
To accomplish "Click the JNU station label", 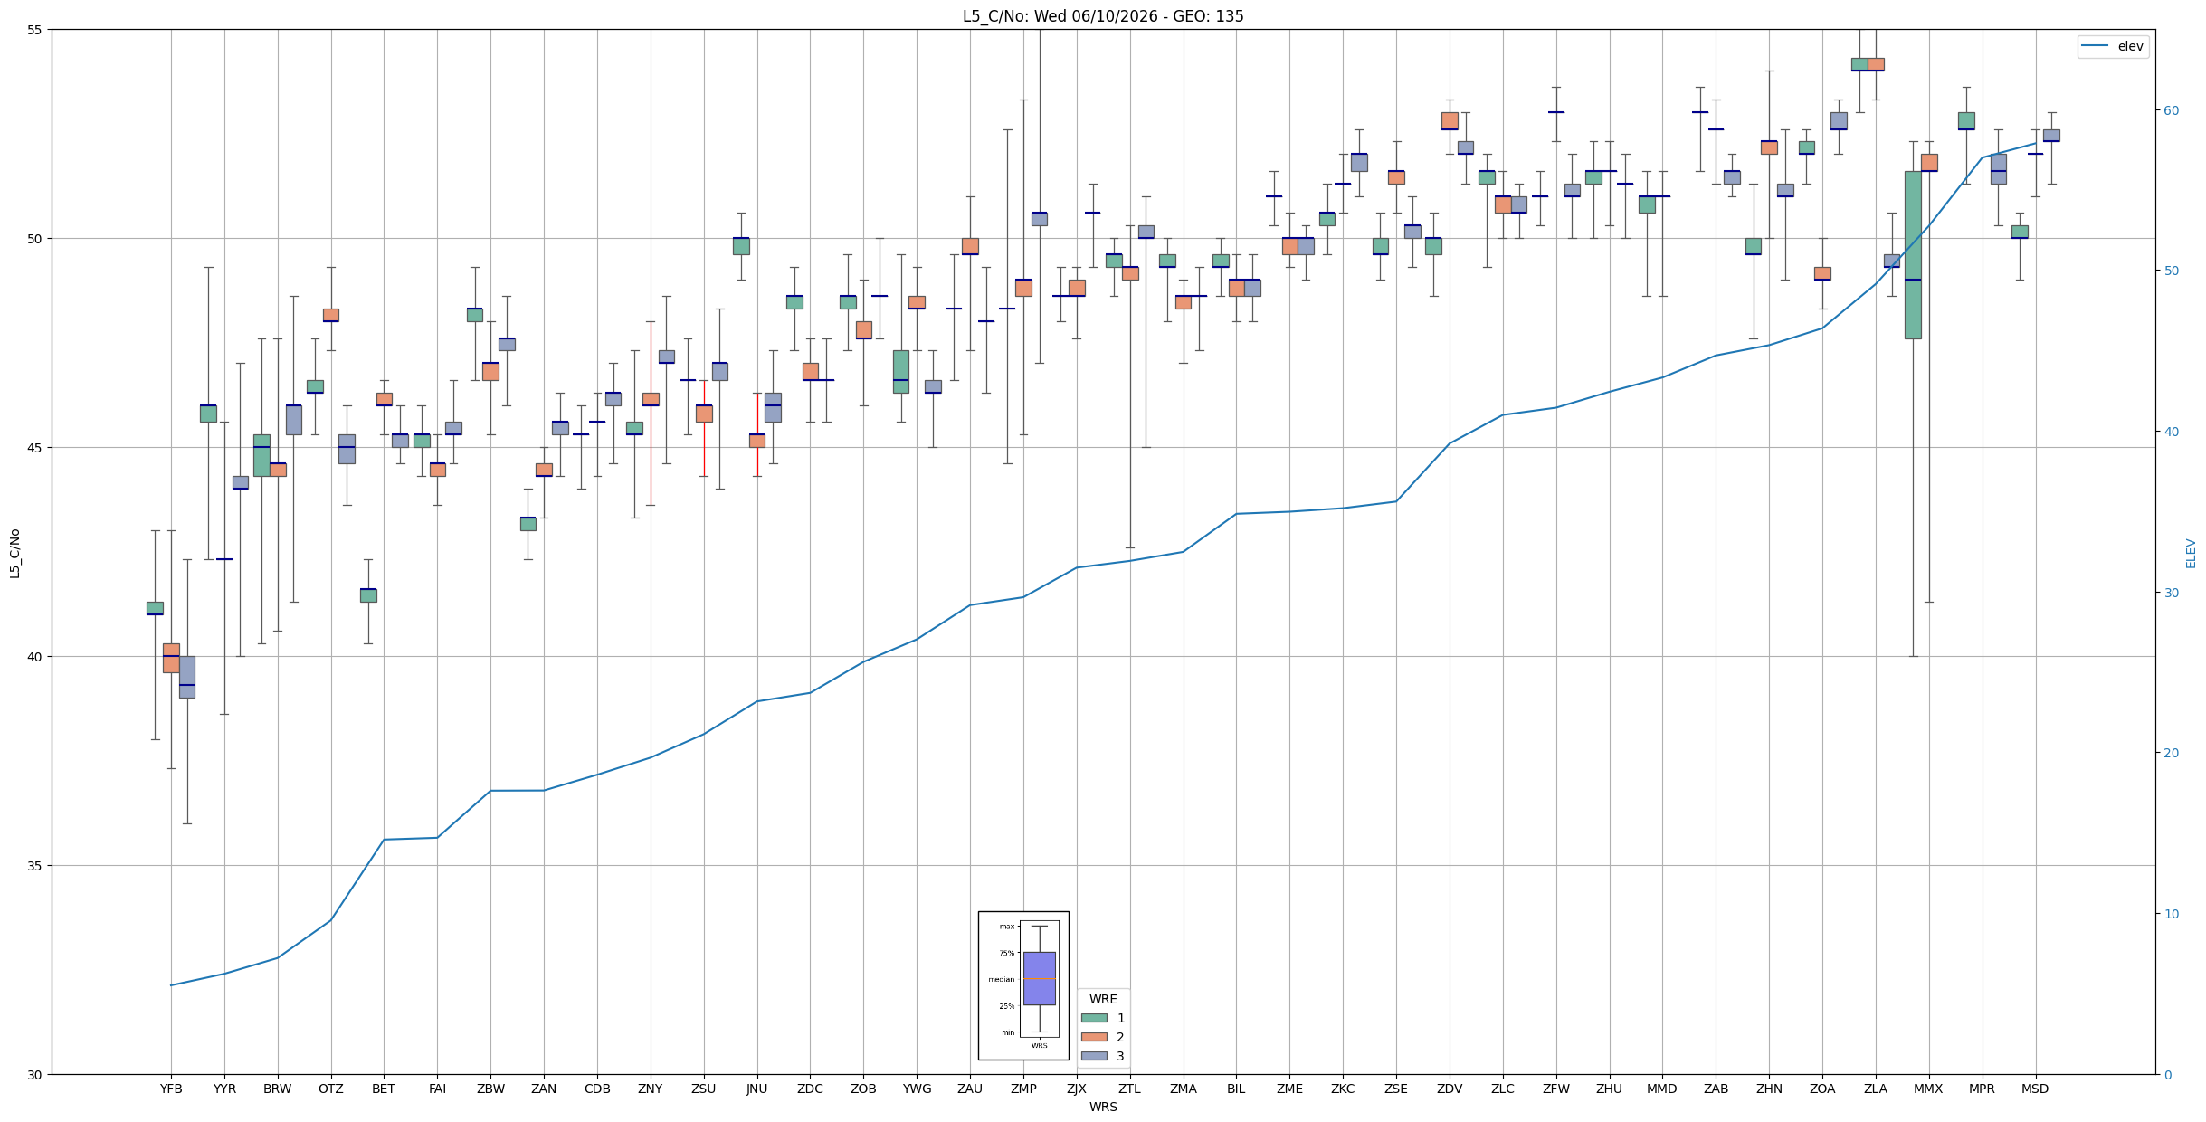I will tap(757, 1089).
